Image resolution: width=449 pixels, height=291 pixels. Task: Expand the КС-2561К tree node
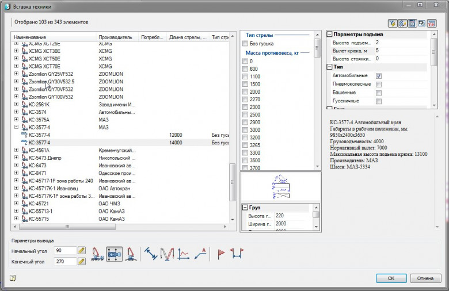pyautogui.click(x=16, y=105)
